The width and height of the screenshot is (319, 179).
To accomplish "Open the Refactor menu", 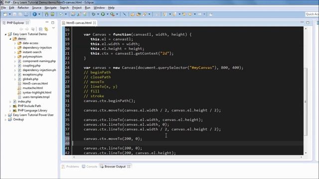I will click(x=23, y=8).
